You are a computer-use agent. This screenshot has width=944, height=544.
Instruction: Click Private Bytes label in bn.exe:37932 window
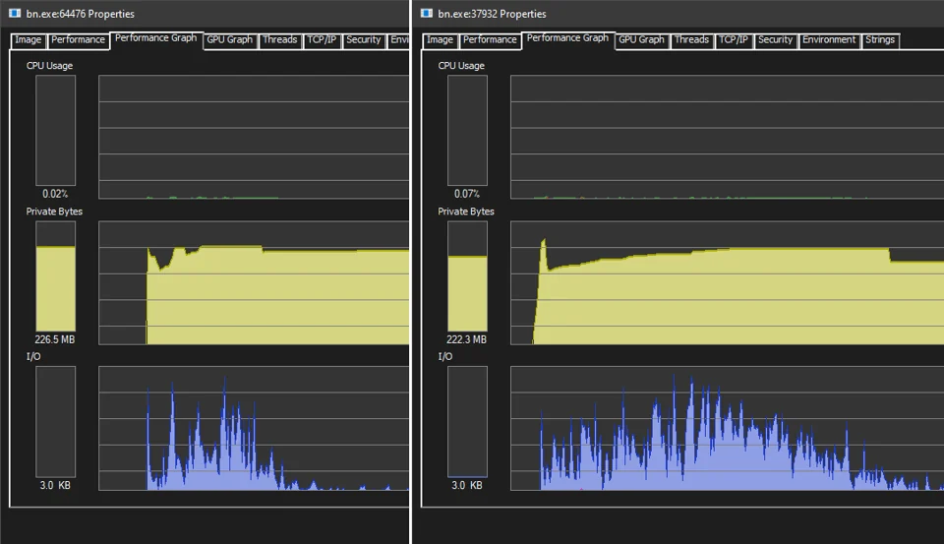coord(466,212)
